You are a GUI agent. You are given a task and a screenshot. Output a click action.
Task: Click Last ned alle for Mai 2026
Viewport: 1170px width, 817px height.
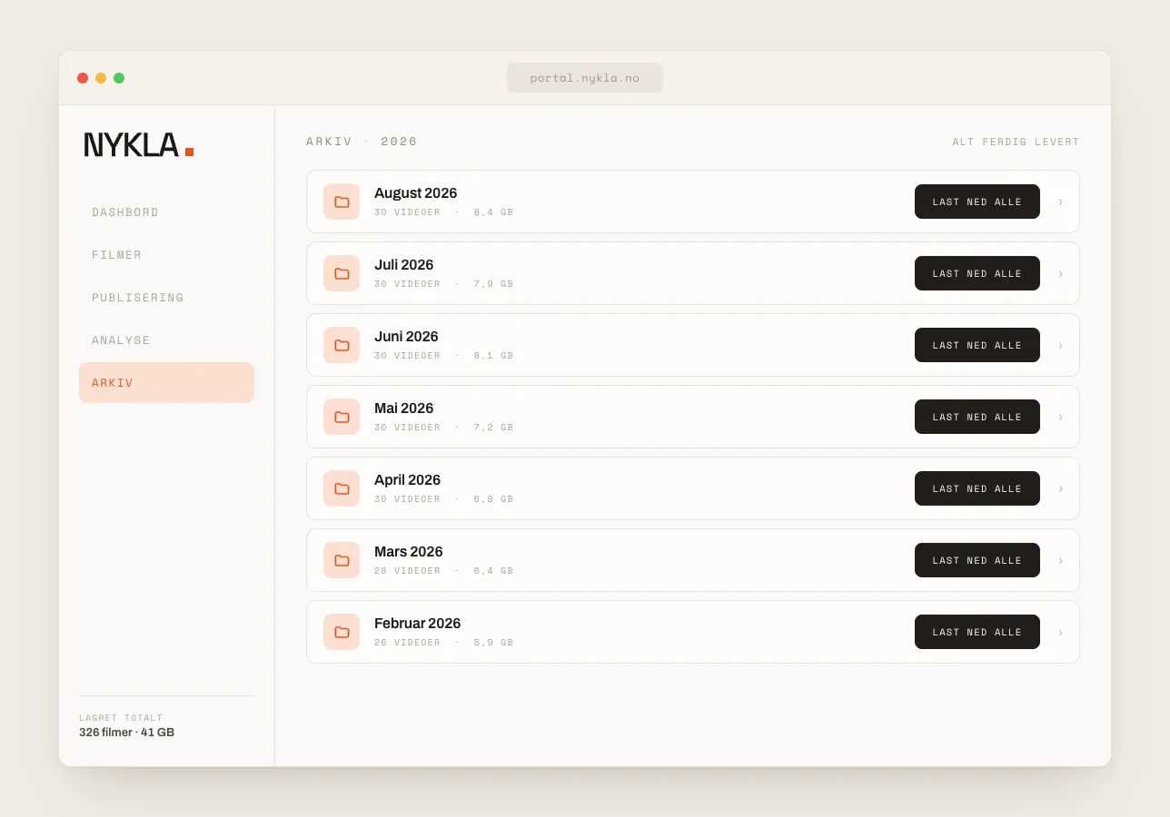(x=977, y=417)
